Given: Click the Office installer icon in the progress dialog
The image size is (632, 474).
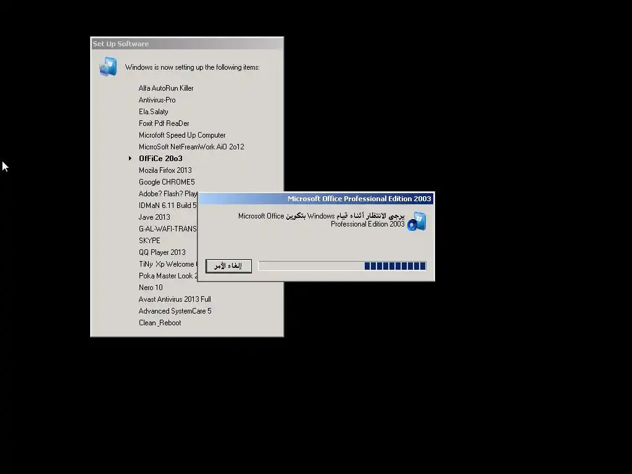Looking at the screenshot, I should 417,222.
